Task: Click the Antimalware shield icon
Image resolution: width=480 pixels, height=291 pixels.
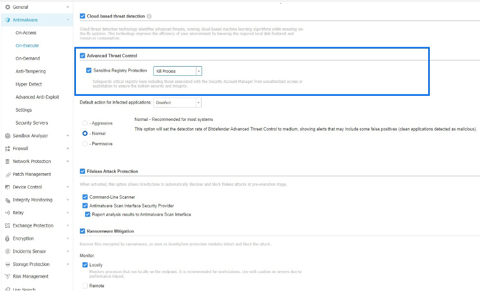Action: point(8,20)
